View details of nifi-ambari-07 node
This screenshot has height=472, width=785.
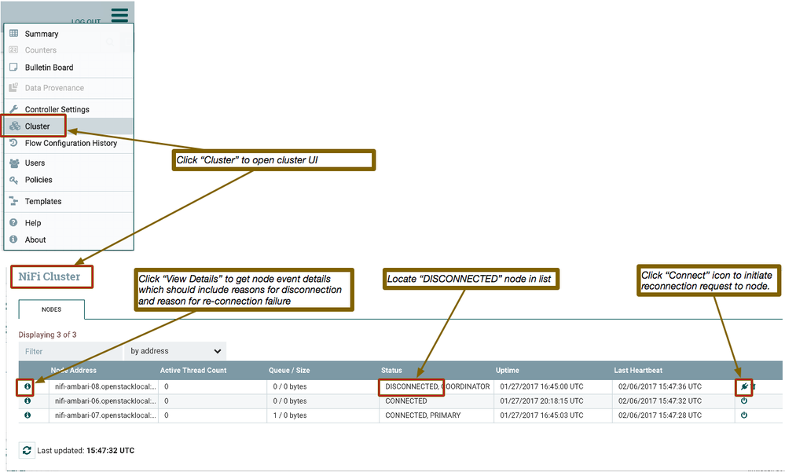click(x=28, y=415)
